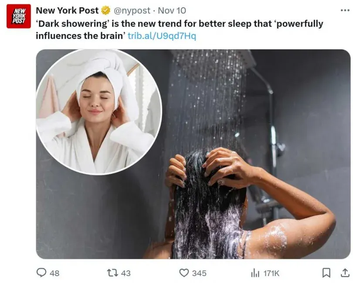
Task: Open the @nypost handle
Action: (132, 10)
